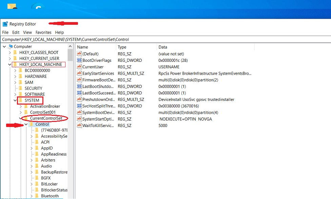Select the BGFX key
This screenshot has width=331, height=199.
tap(46, 178)
